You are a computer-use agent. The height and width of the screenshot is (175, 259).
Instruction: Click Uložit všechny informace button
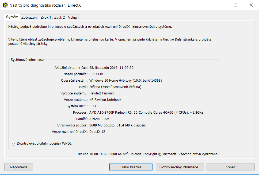[x=180, y=167]
